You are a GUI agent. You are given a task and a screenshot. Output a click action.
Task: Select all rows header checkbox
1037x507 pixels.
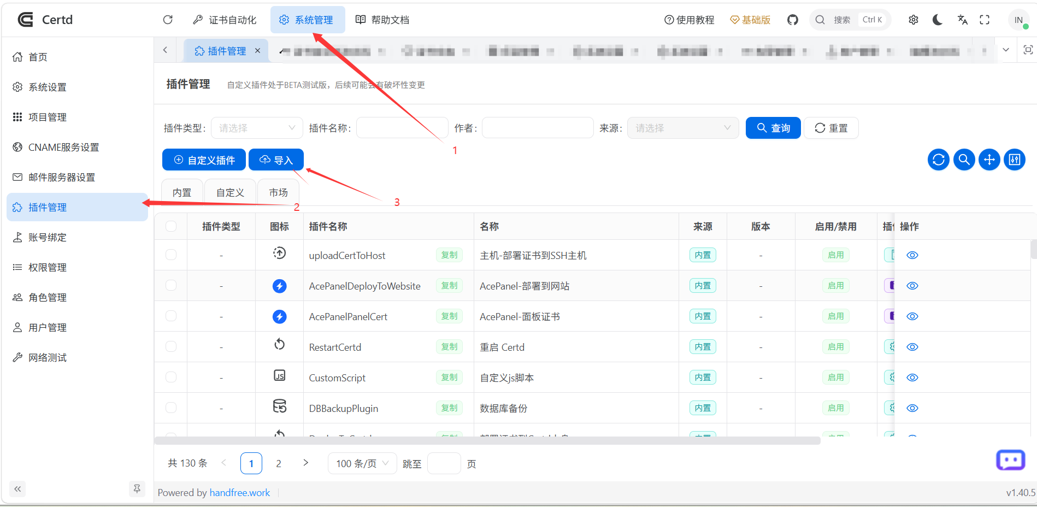point(171,226)
